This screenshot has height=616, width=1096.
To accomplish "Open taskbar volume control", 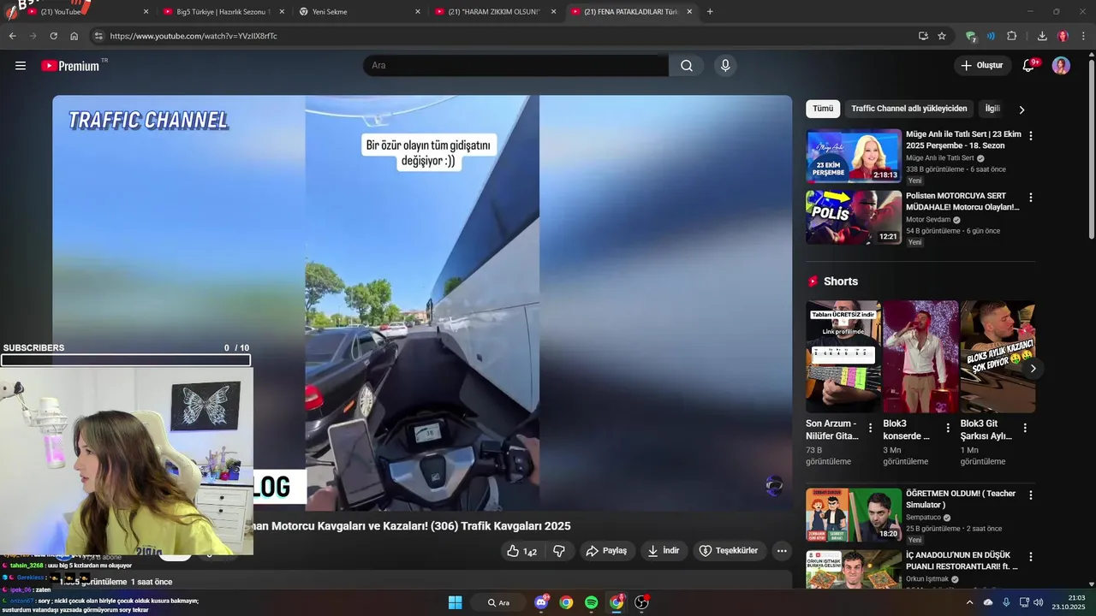I will (1038, 602).
